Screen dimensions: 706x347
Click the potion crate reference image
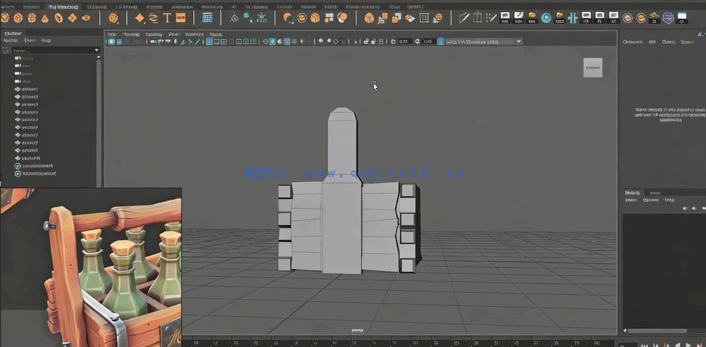pyautogui.click(x=91, y=266)
